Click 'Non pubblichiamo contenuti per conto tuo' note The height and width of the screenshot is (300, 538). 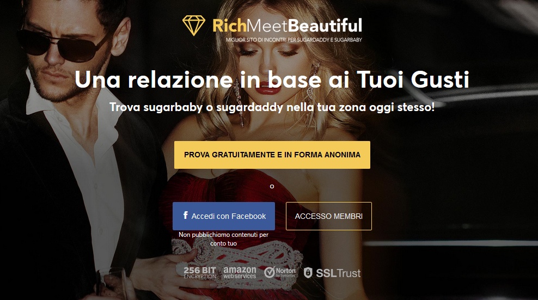[x=223, y=239]
